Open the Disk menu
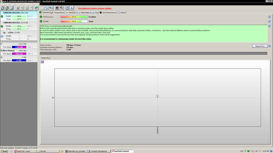Screen dimensions: 273x153 (7, 4)
